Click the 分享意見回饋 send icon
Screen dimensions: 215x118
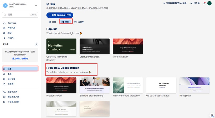coord(4,102)
